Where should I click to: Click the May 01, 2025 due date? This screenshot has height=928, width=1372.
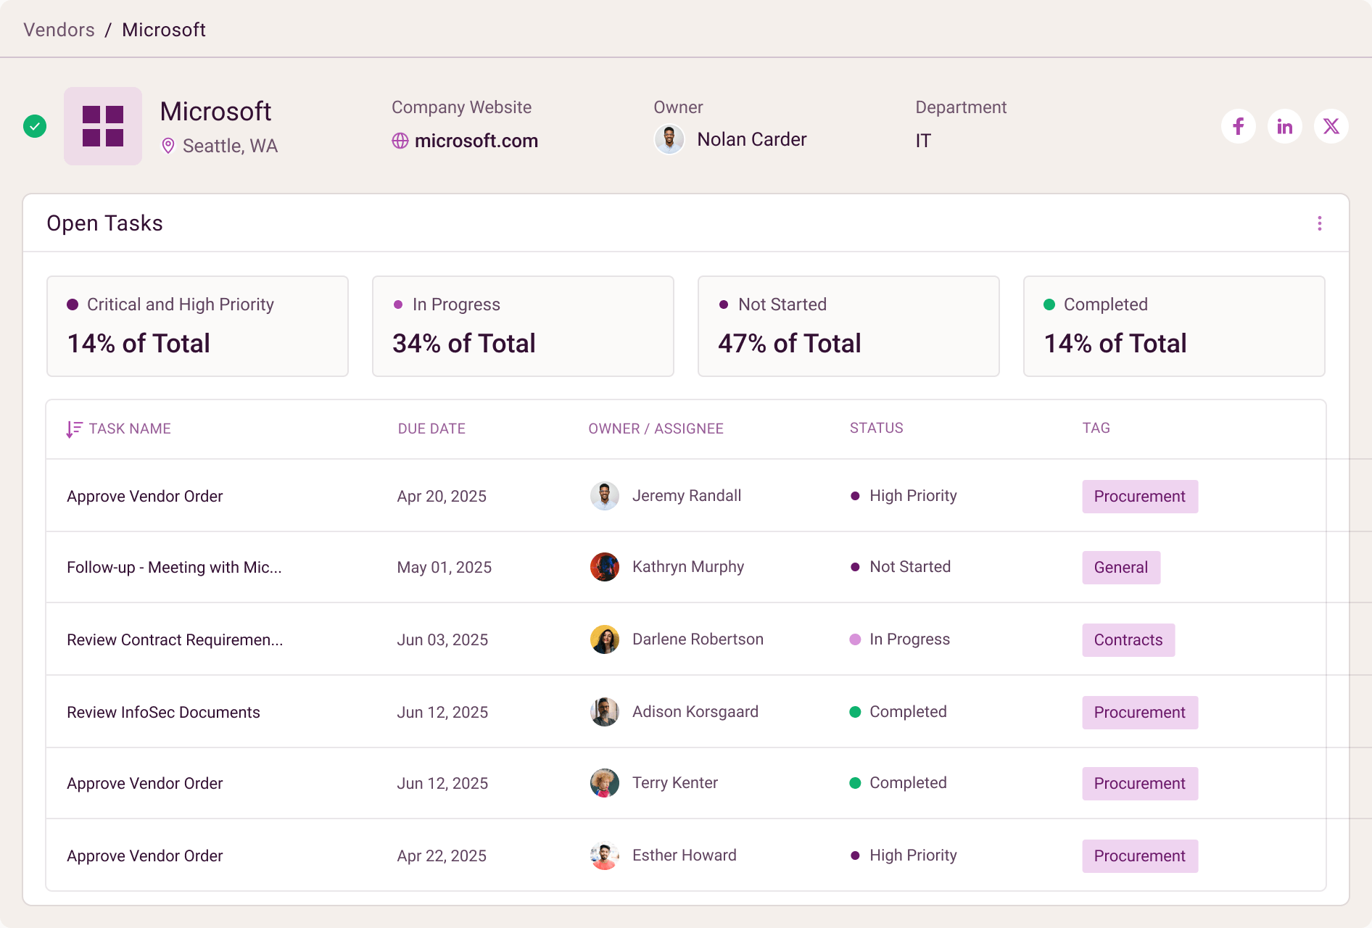(x=445, y=567)
